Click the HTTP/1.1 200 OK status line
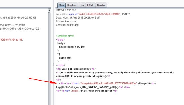Image resolution: width=184 pixels, height=105 pixels. (66, 10)
